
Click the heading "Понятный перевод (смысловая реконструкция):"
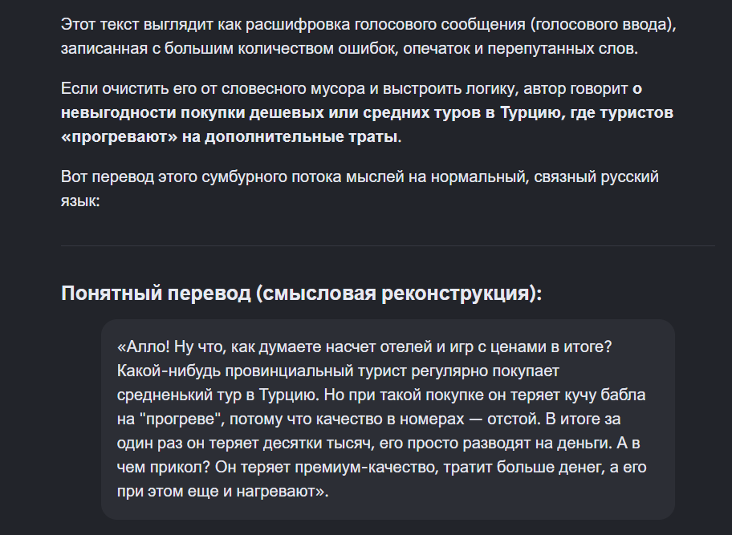[x=302, y=294]
